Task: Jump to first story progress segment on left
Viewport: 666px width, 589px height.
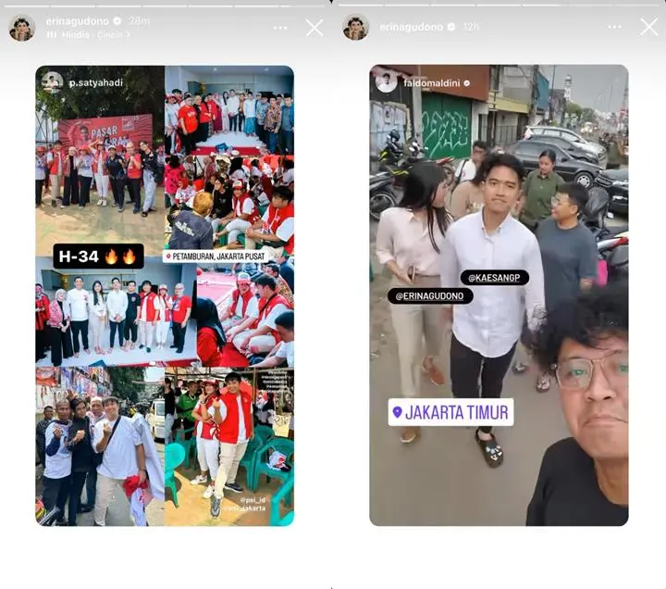Action: click(x=26, y=6)
